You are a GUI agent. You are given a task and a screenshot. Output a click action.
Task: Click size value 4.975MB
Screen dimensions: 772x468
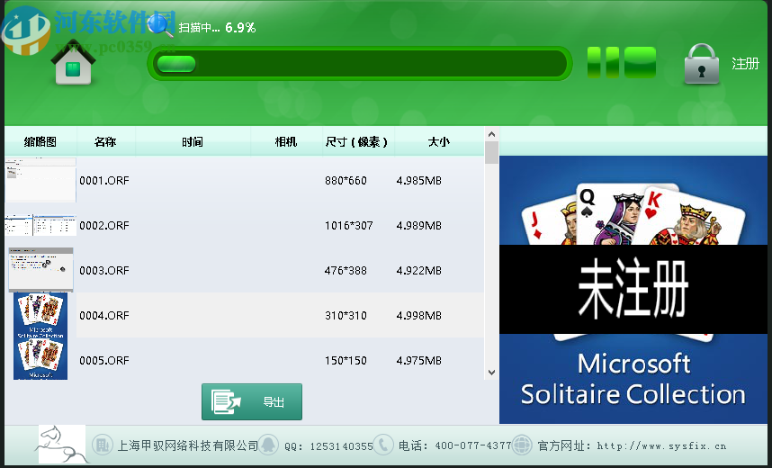(x=419, y=361)
